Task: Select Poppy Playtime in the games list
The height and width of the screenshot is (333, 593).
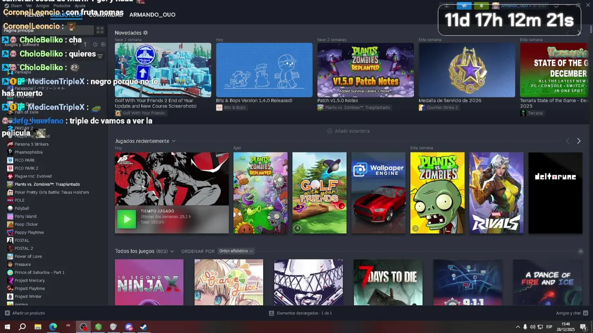Action: pyautogui.click(x=29, y=232)
